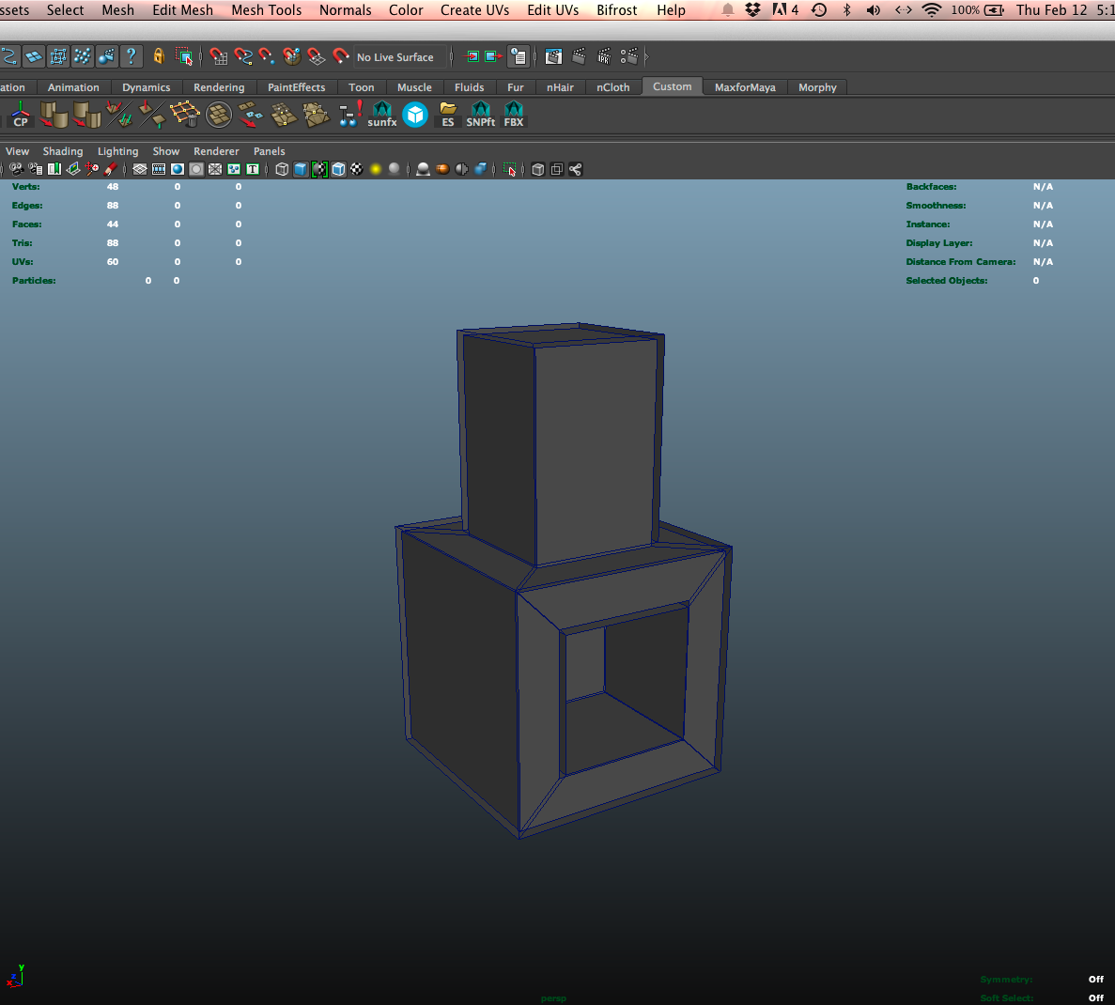This screenshot has width=1115, height=1005.
Task: Open the ES folder shelf icon
Action: (x=448, y=115)
